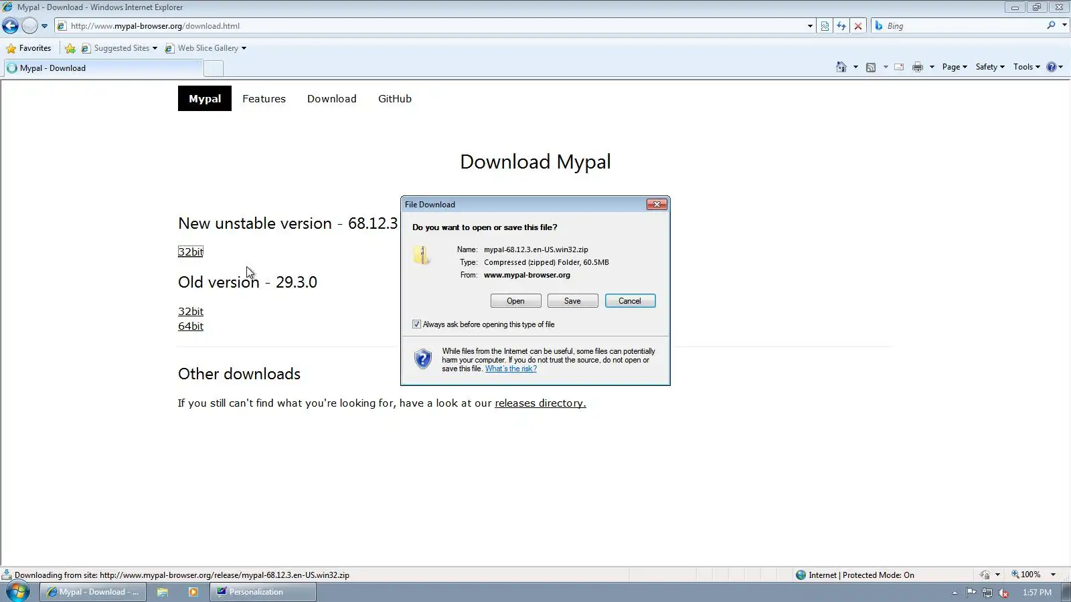This screenshot has width=1071, height=602.
Task: Download the old version 64bit link
Action: coord(191,326)
